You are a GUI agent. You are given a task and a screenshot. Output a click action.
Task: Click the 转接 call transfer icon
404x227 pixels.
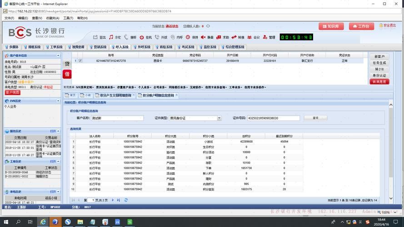[x=234, y=37]
